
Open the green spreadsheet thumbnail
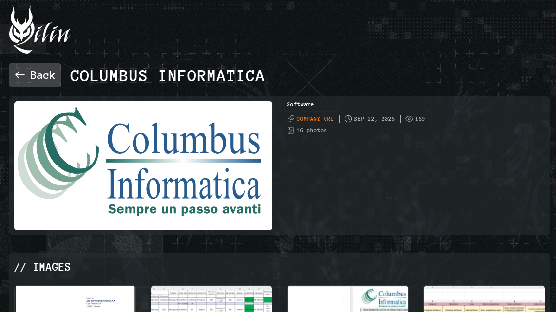pyautogui.click(x=211, y=299)
